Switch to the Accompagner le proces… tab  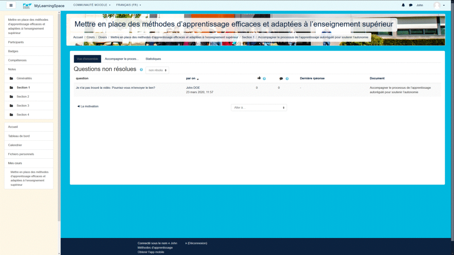[122, 59]
